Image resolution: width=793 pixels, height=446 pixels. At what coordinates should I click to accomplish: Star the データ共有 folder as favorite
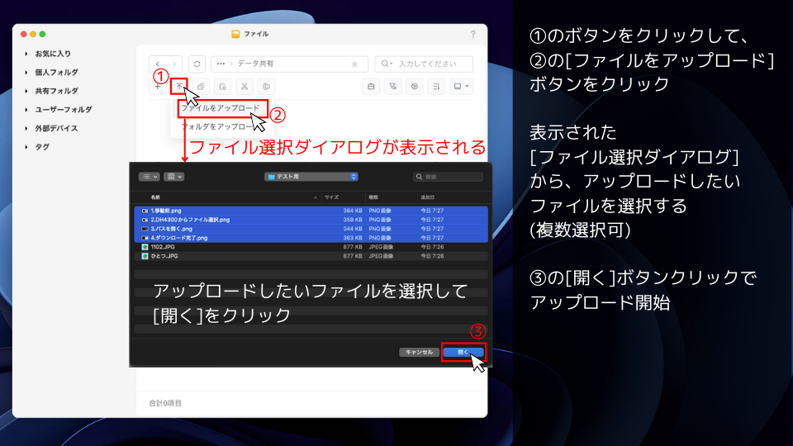(354, 64)
